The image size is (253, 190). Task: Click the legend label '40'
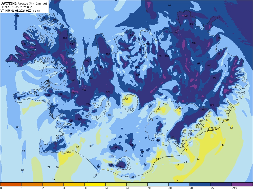pos(86,188)
